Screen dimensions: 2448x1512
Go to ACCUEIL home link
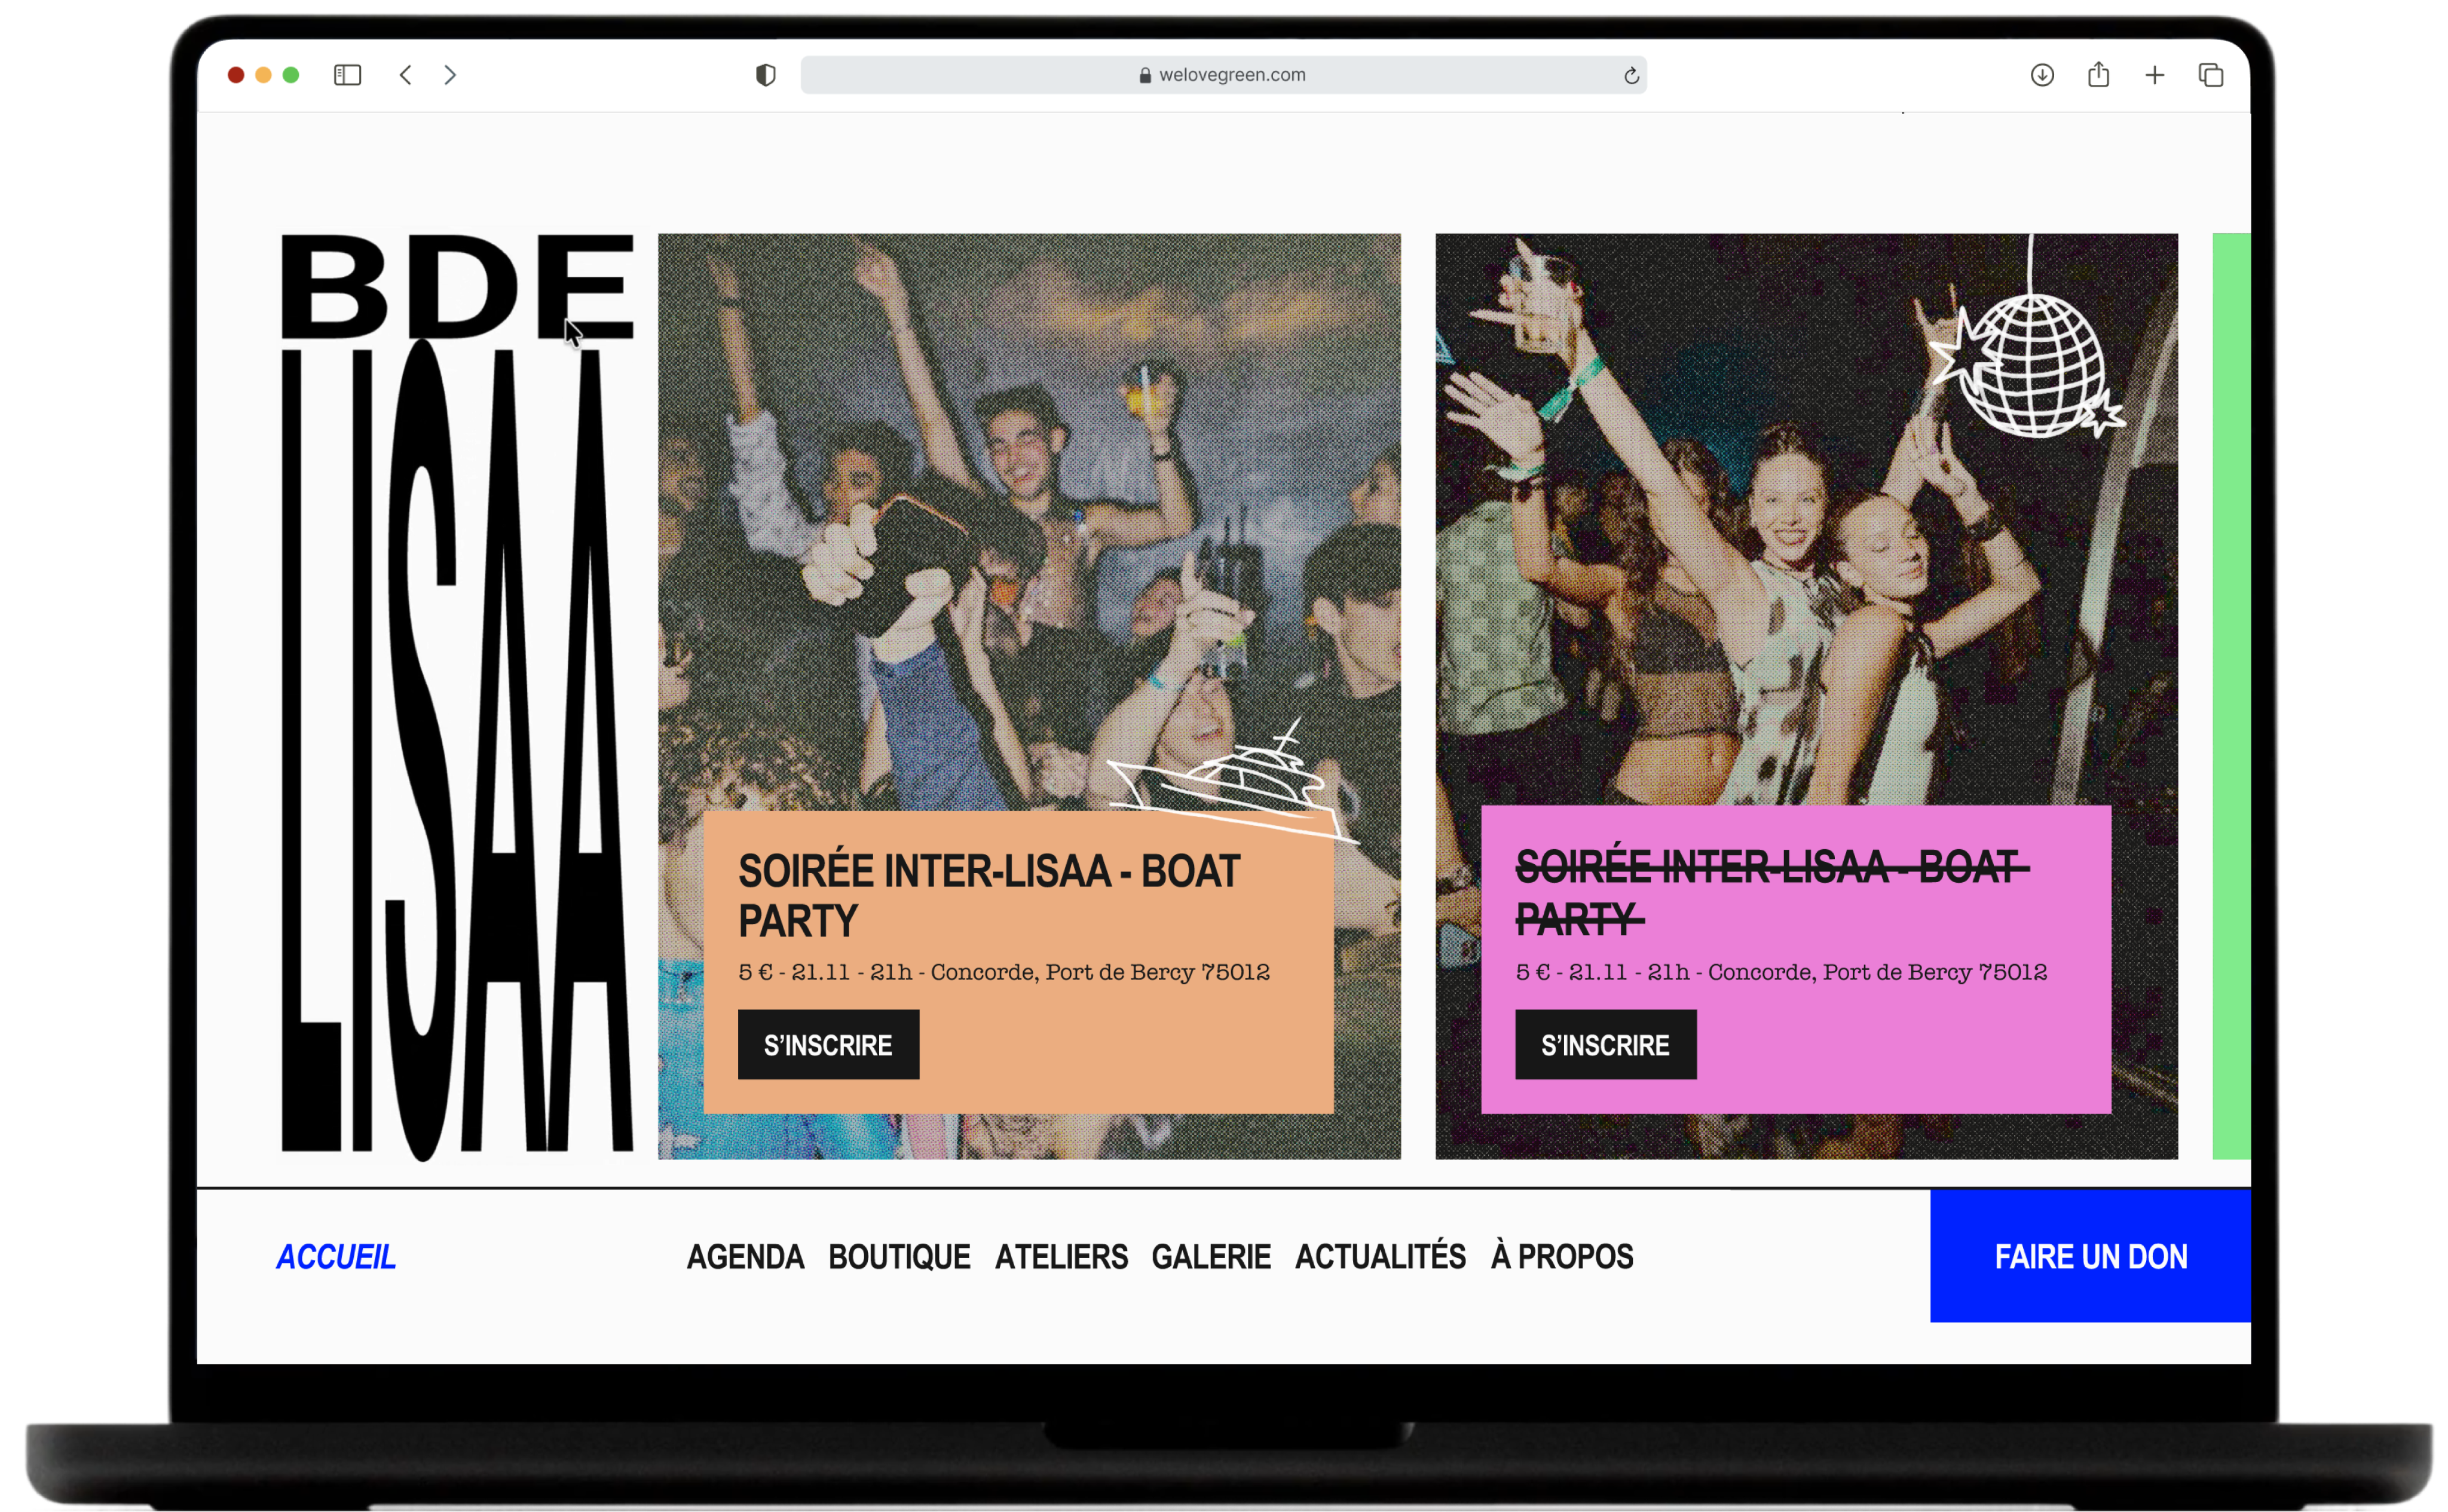click(336, 1257)
